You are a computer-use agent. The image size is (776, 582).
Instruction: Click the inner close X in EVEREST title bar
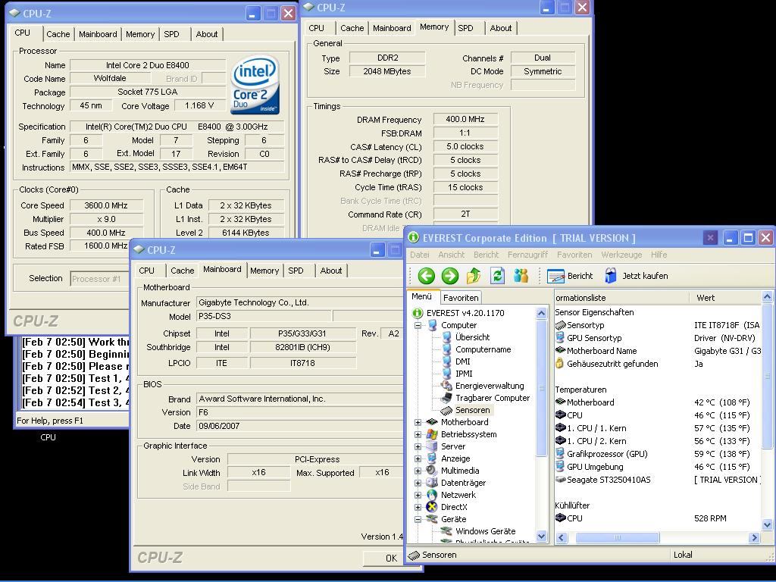pos(710,238)
